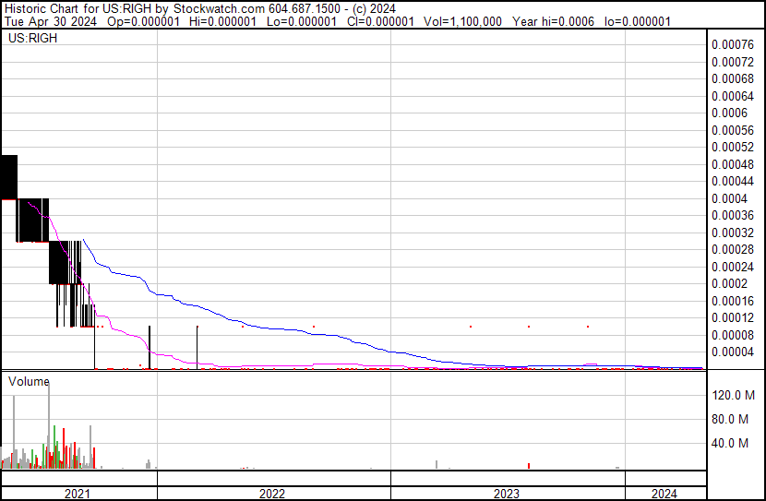Select the 2022 year label on timeline
The height and width of the screenshot is (501, 766).
(x=272, y=494)
